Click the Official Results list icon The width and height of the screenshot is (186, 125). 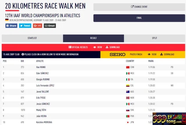click(70, 47)
